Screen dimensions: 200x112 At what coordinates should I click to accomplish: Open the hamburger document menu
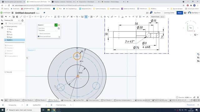pyautogui.click(x=12, y=13)
